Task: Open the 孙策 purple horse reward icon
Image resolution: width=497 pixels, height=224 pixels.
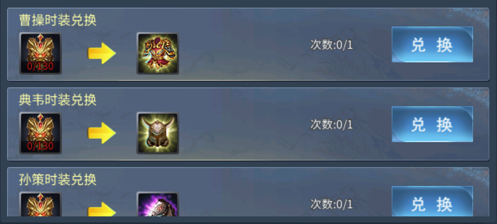Action: click(158, 204)
